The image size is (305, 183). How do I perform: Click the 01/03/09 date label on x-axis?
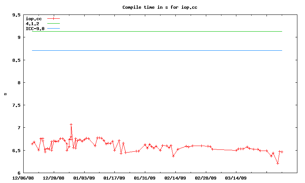[84, 178]
